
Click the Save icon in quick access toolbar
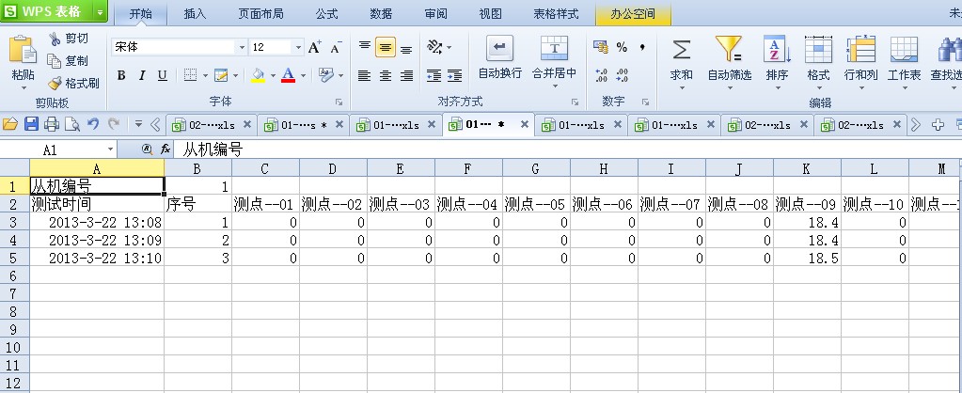pos(31,124)
